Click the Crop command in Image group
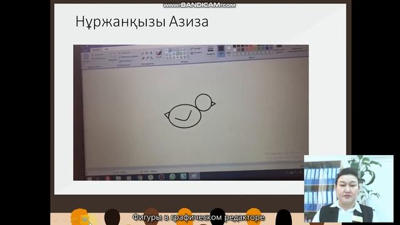This screenshot has width=400, height=225. [x=125, y=52]
